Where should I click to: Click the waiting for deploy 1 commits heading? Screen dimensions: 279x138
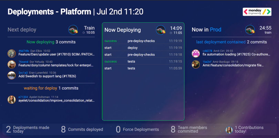tap(51, 88)
